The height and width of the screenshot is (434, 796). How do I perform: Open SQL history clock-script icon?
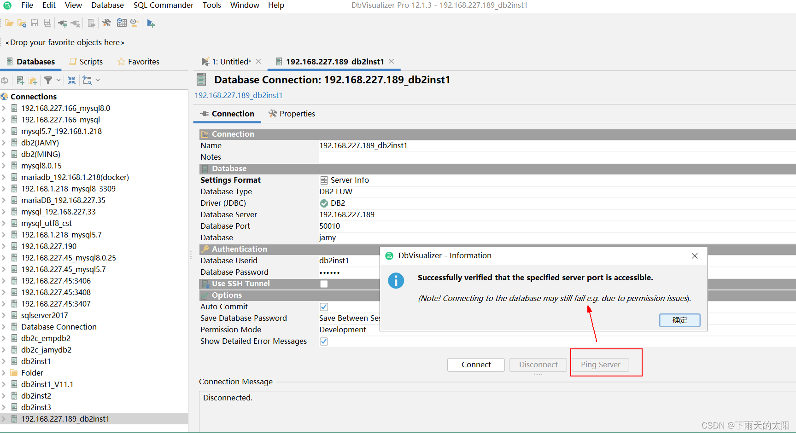click(x=135, y=23)
